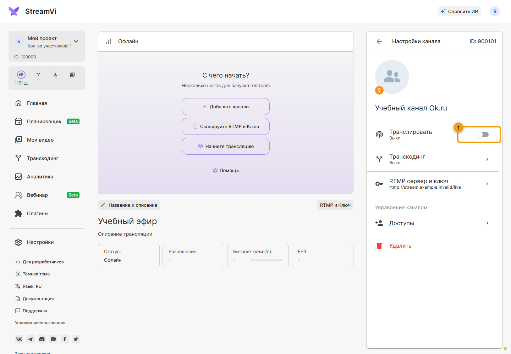Open the Документация link

(34, 299)
